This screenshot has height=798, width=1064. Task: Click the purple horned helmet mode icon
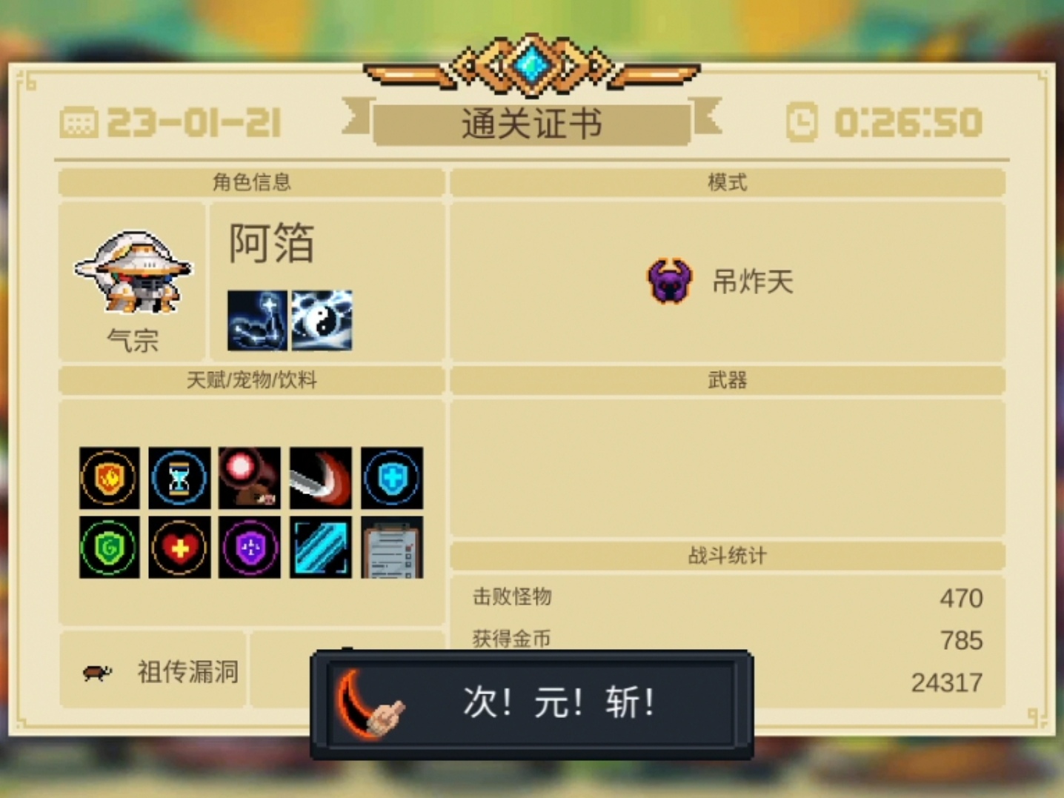[670, 281]
